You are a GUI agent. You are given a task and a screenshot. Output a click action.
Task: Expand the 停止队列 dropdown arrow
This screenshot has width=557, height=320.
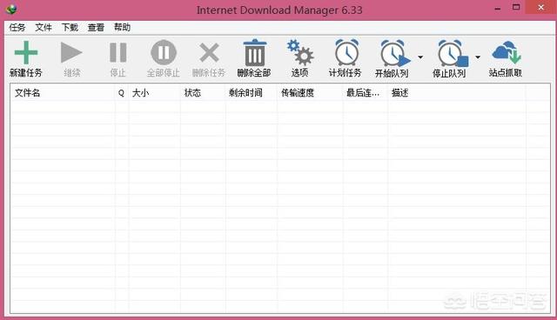click(478, 57)
